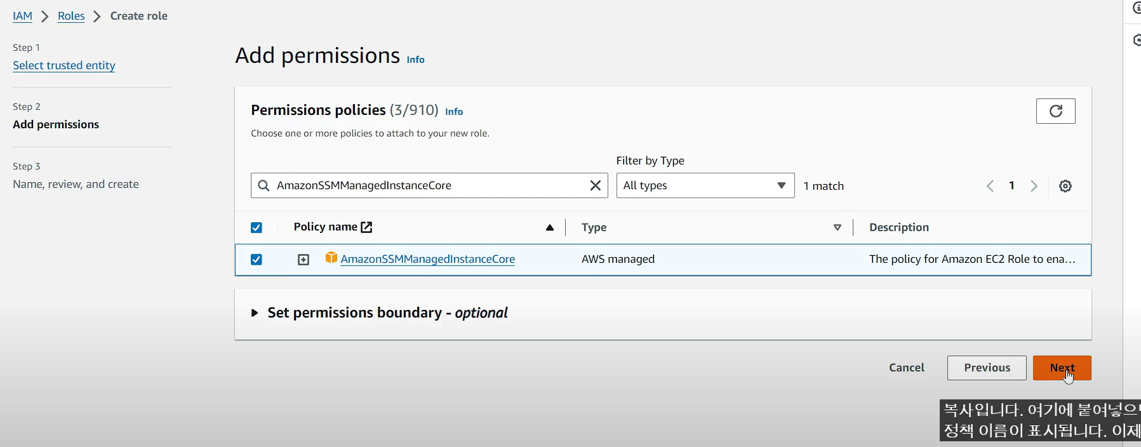Click 'Add permissions' step in sidebar
Viewport: 1141px width, 447px height.
56,124
